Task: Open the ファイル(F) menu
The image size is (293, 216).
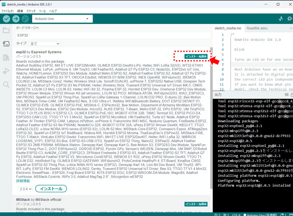Action: point(7,11)
